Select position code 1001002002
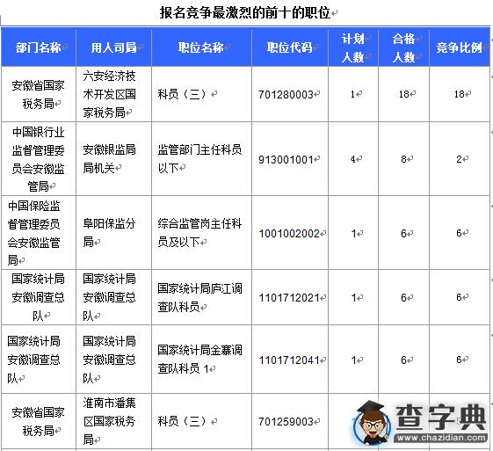 pyautogui.click(x=289, y=234)
